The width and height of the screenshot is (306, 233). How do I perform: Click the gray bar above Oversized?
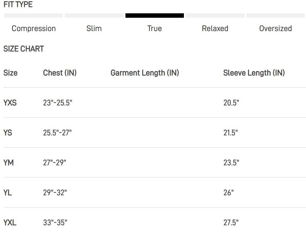click(276, 16)
